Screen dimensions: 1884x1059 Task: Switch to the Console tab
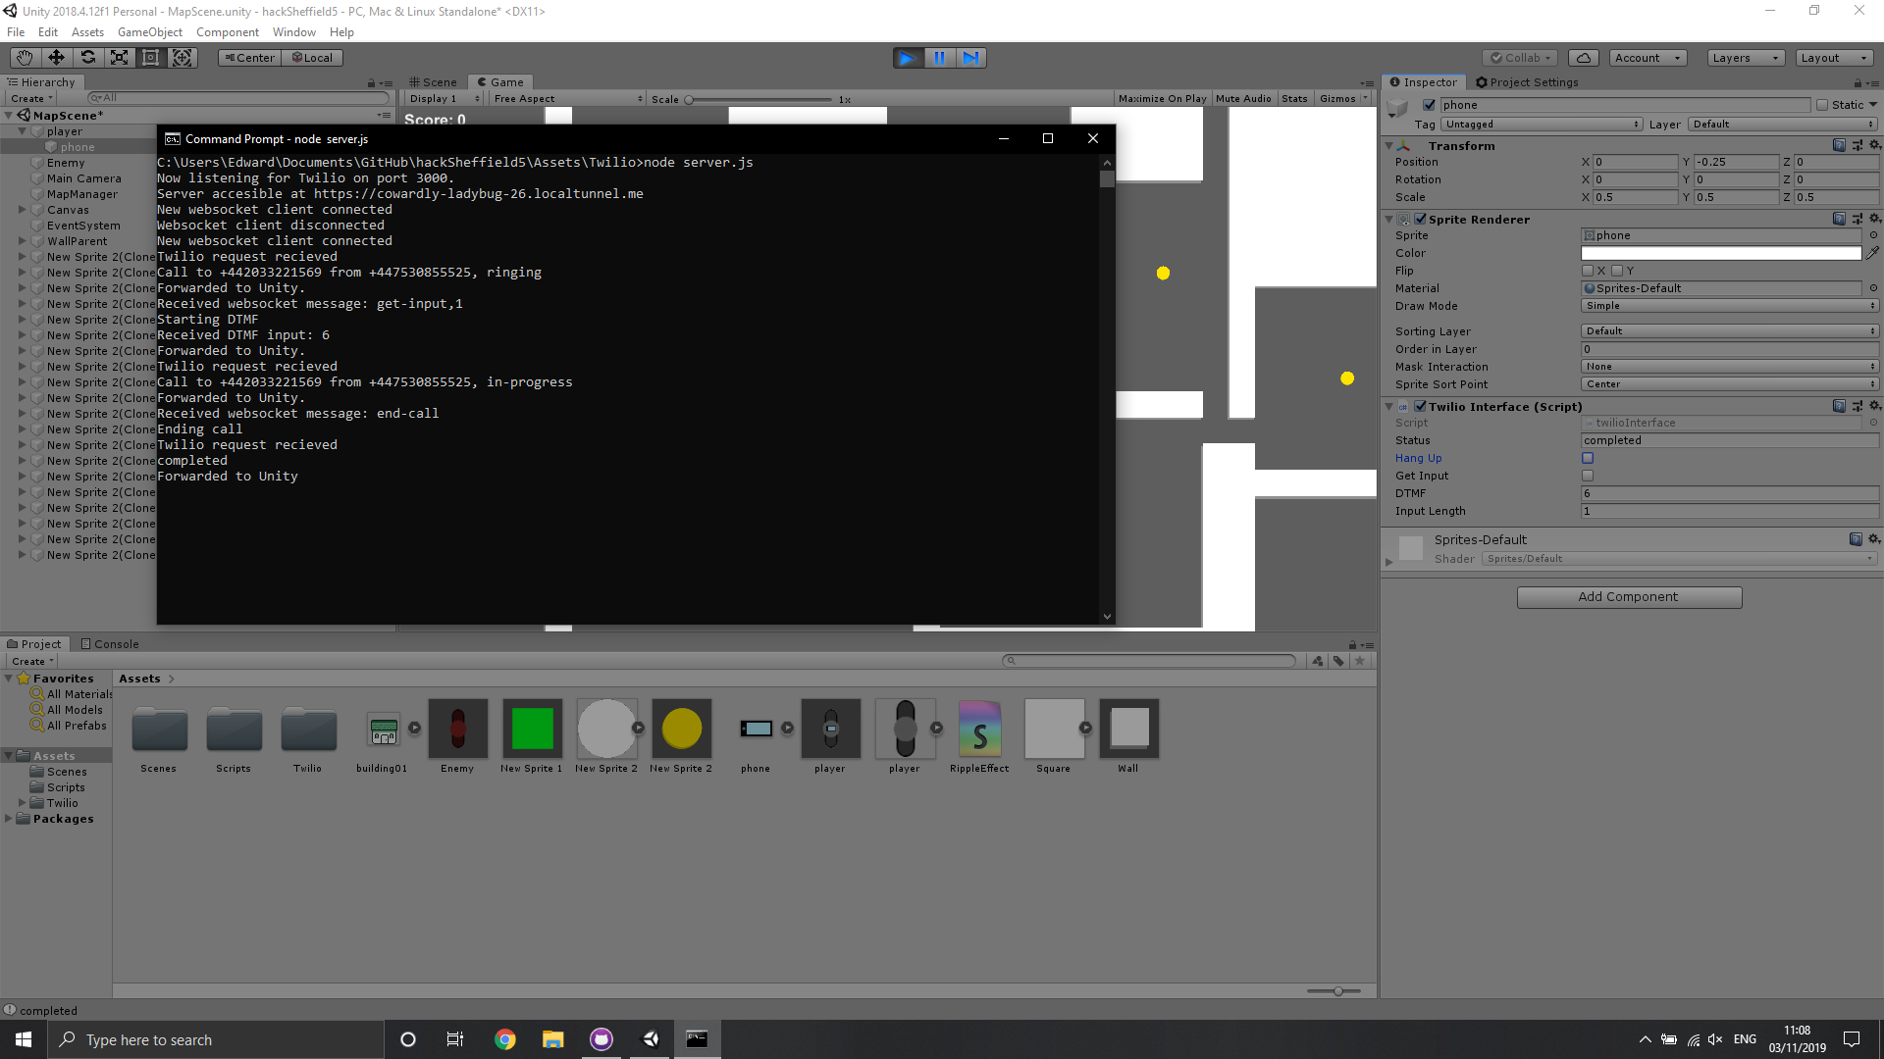click(x=110, y=644)
